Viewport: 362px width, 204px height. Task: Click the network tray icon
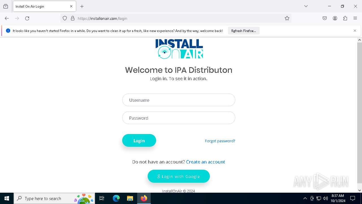(319, 198)
